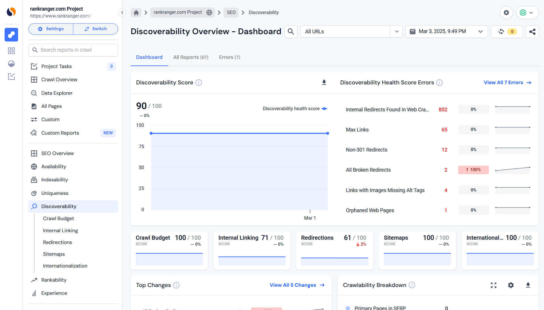Open Custom Reports in sidebar
This screenshot has height=310, width=544.
73,133
